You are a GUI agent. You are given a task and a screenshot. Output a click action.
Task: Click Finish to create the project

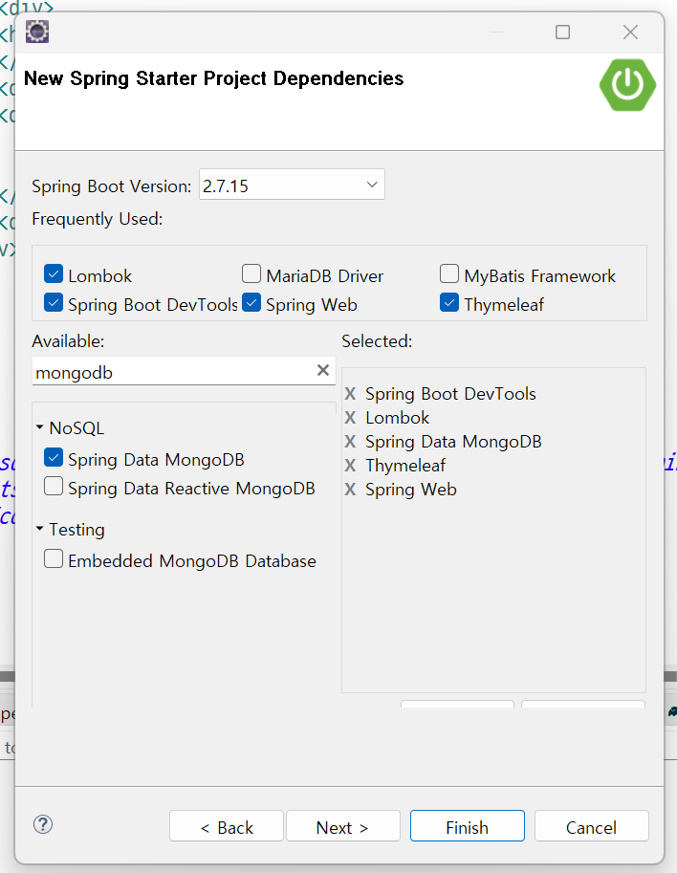[x=467, y=826]
